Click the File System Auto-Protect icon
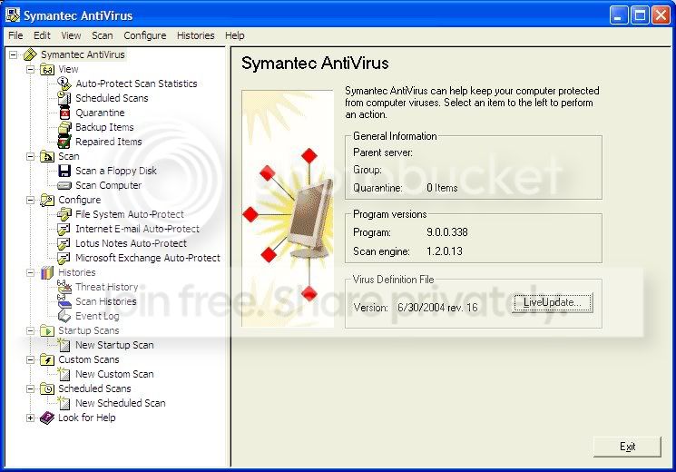Screen dimensions: 676x472 64,214
